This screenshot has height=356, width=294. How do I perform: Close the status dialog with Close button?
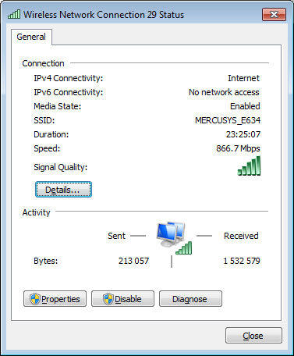tap(253, 336)
